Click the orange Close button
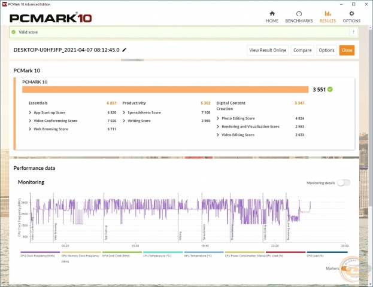This screenshot has height=287, width=373. [347, 50]
